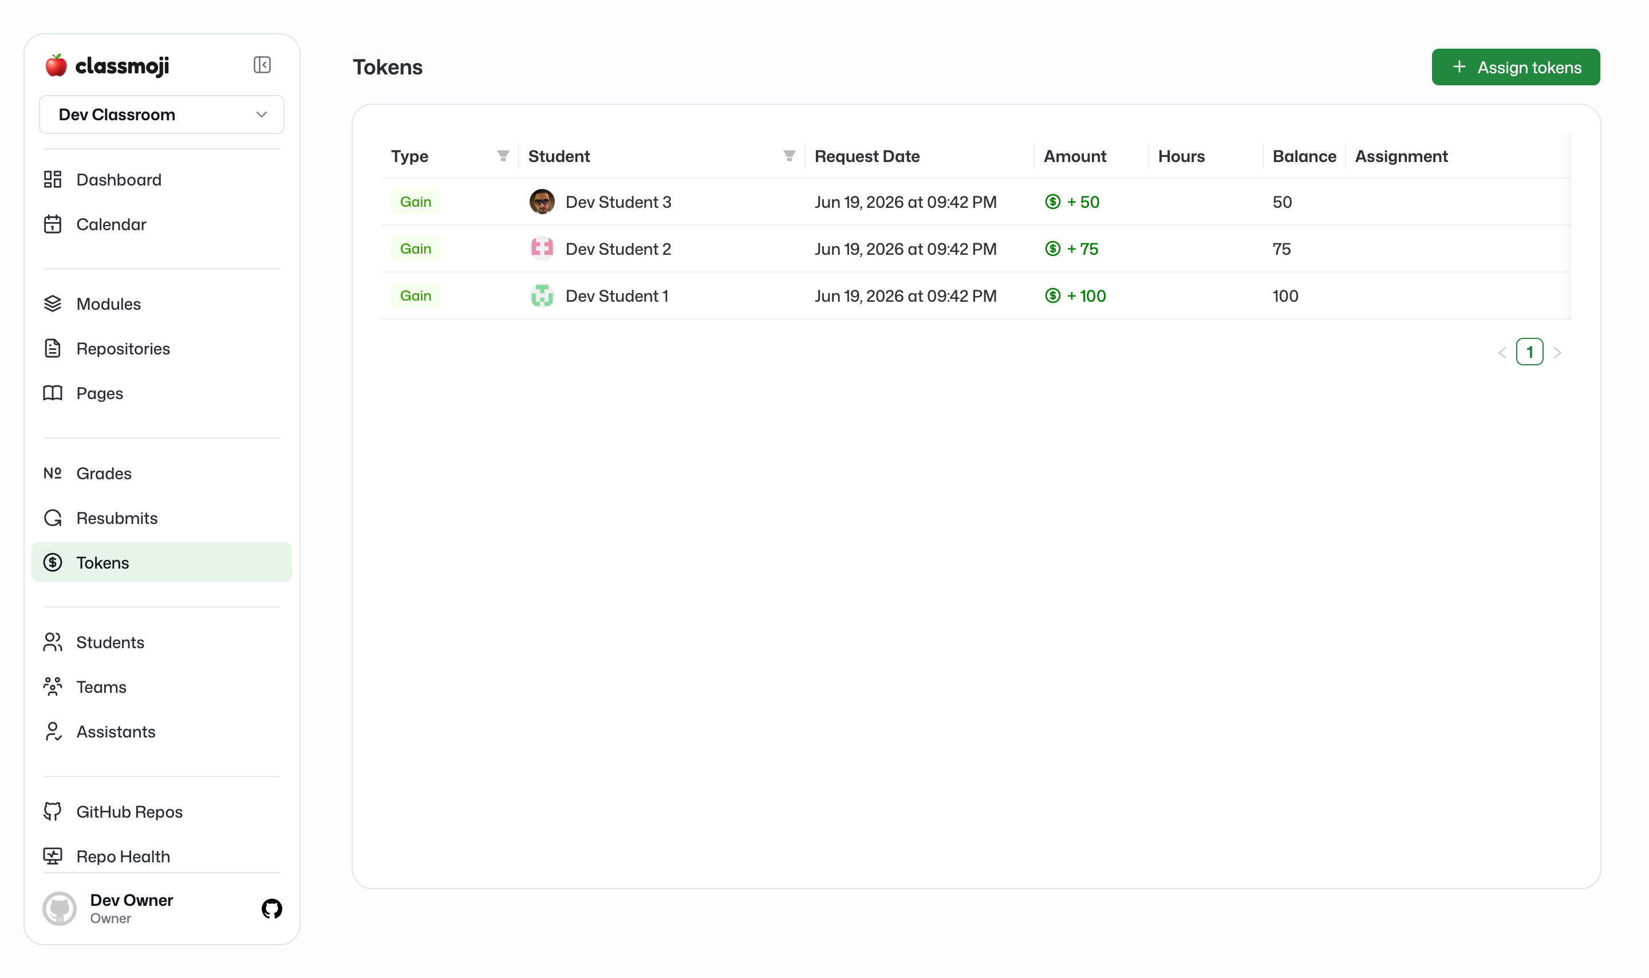
Task: Click the Modules layers icon
Action: point(53,304)
